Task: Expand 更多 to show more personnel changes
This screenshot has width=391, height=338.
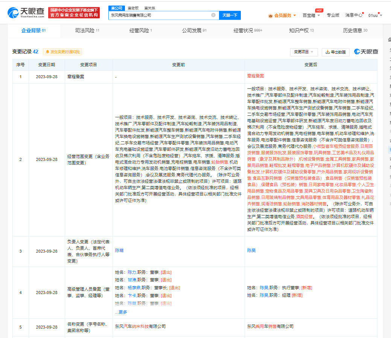Action: click(x=122, y=312)
